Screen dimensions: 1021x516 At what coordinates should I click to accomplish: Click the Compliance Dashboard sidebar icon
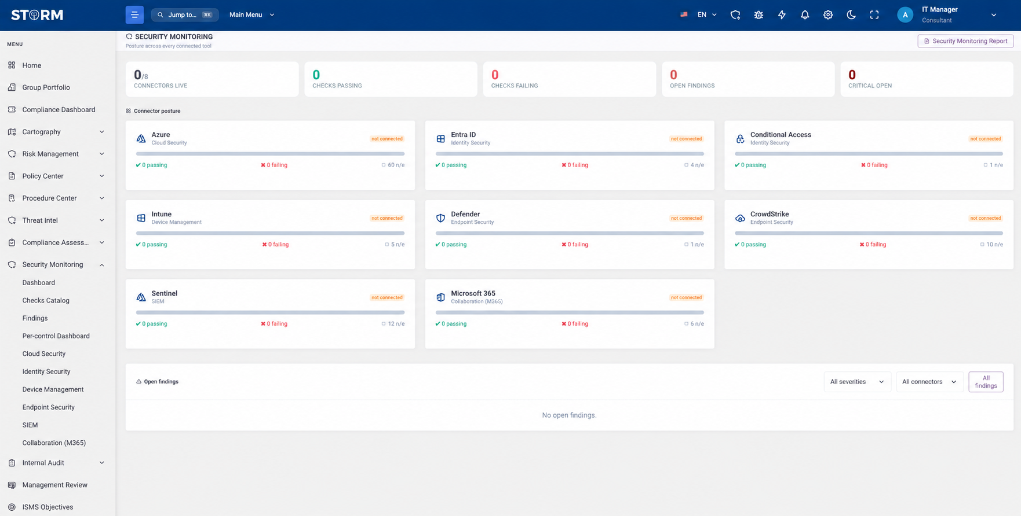point(12,109)
